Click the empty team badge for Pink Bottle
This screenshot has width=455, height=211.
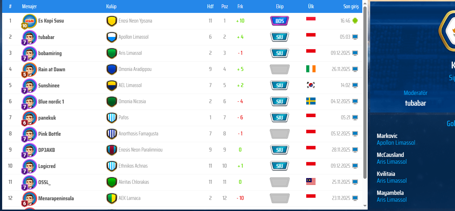coord(279,134)
